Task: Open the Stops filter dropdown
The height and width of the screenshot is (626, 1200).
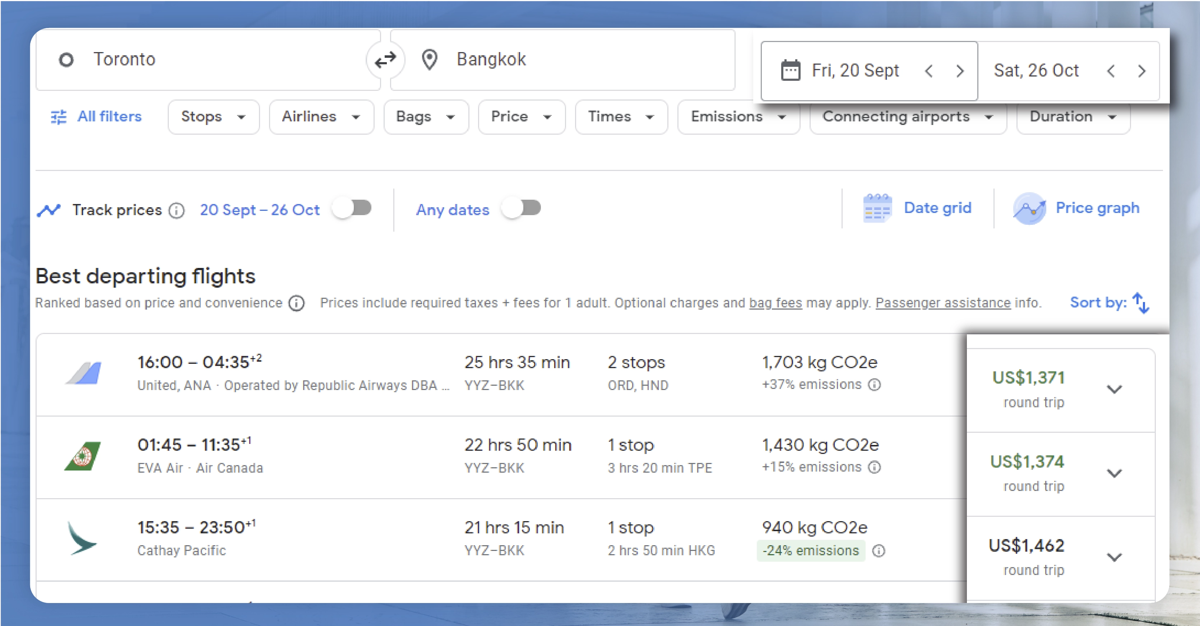Action: [213, 117]
